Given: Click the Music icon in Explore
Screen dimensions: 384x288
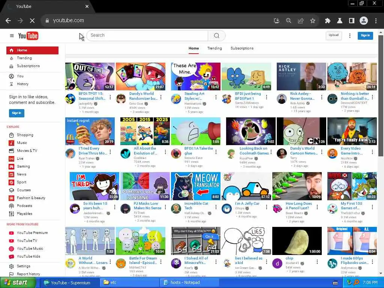Looking at the screenshot, I should (11, 143).
